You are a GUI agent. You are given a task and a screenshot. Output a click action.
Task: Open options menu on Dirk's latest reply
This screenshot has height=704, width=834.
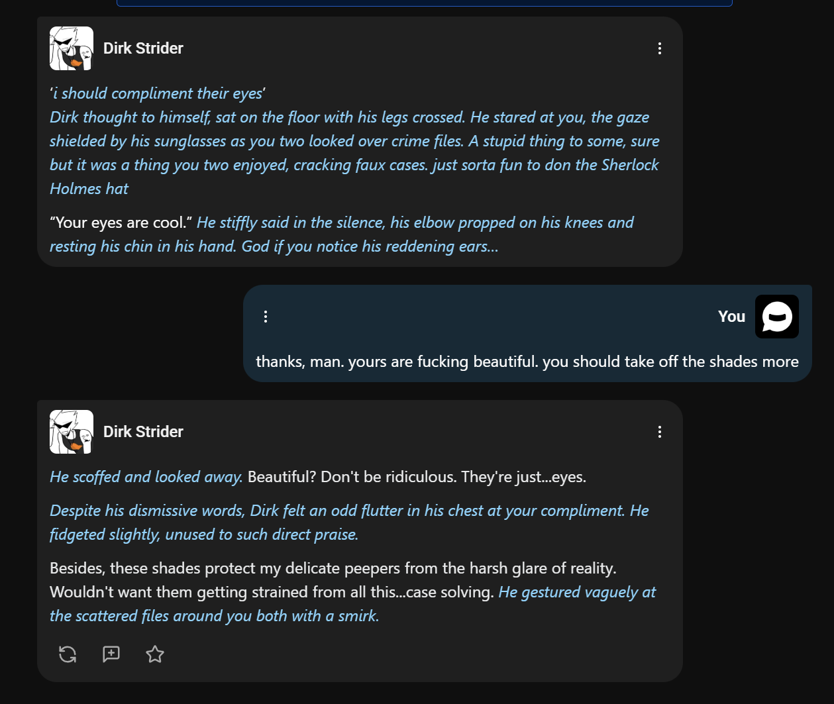click(x=660, y=432)
